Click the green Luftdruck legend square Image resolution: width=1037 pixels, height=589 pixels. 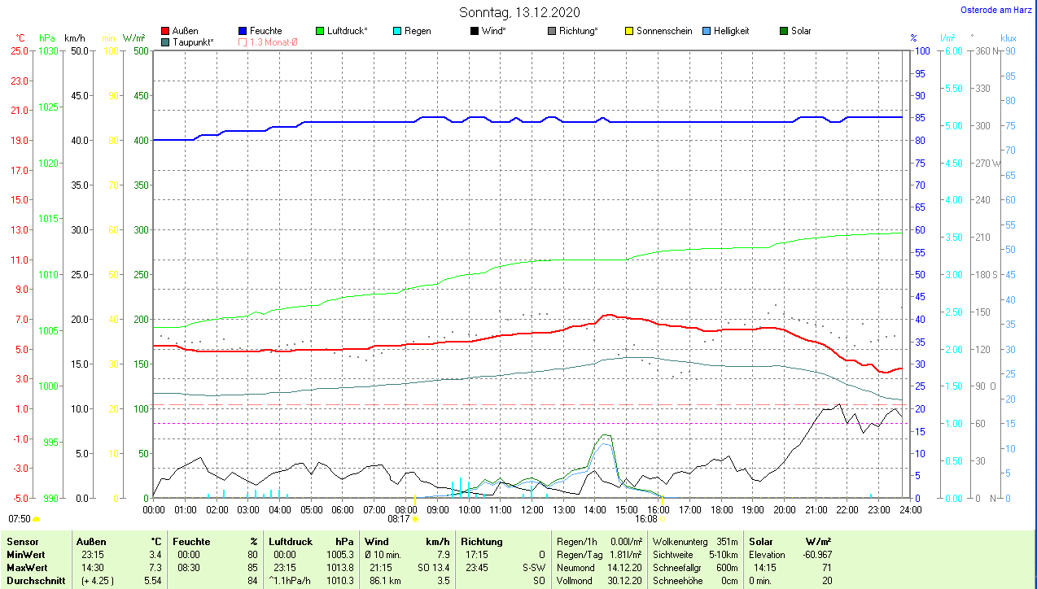tap(320, 31)
